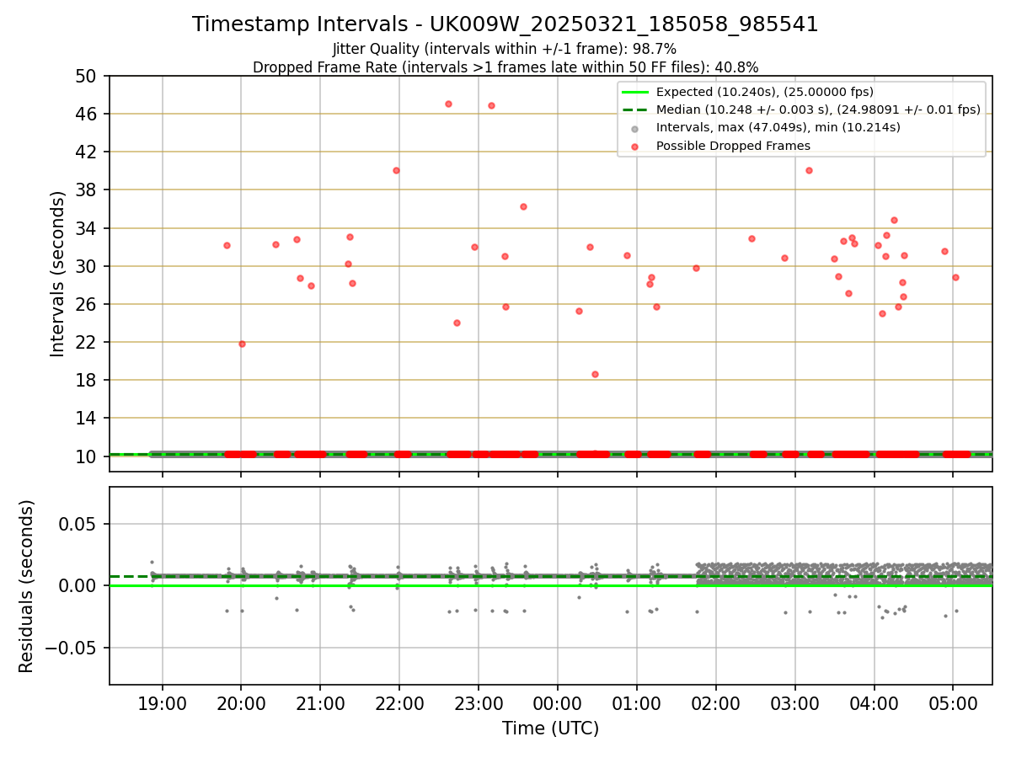Viewport: 1011px width, 758px height.
Task: Click the red dot at 40 seconds after 03:00
Action: point(809,170)
